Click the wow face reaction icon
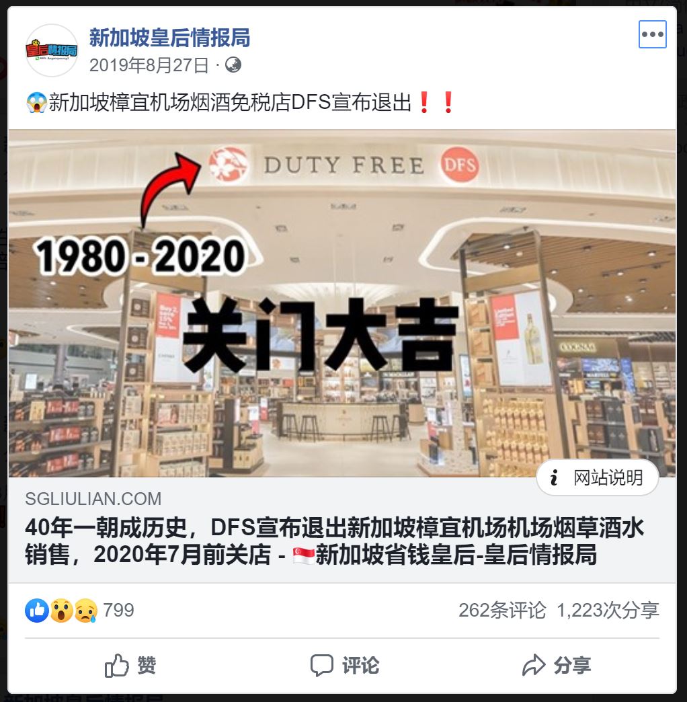 tap(61, 611)
